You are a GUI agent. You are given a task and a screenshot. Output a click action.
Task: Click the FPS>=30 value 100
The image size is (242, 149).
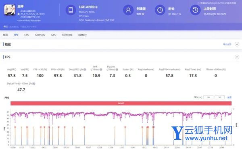tap(40, 76)
